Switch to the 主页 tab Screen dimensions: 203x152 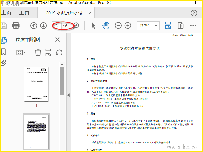[6, 13]
